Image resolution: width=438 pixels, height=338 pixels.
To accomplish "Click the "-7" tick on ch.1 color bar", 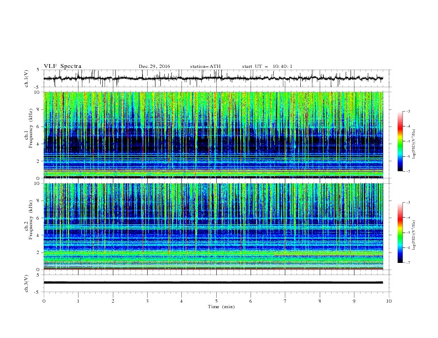I will 408,171.
